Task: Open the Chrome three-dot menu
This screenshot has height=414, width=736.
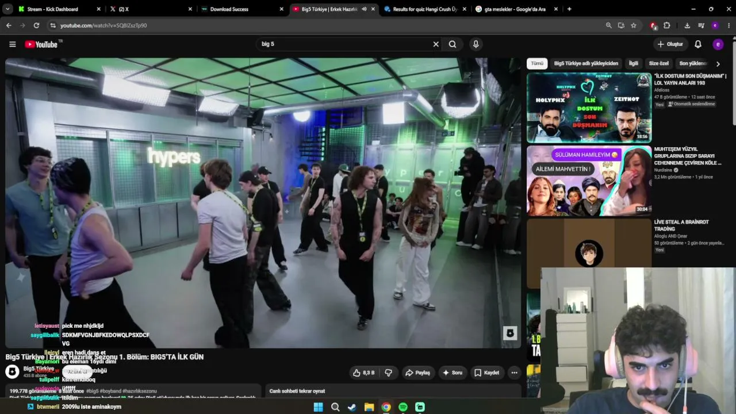Action: coord(729,25)
